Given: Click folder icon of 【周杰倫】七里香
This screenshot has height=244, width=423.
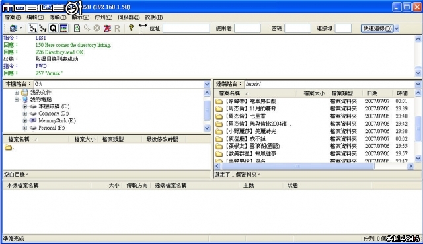Looking at the screenshot, I should click(x=219, y=116).
